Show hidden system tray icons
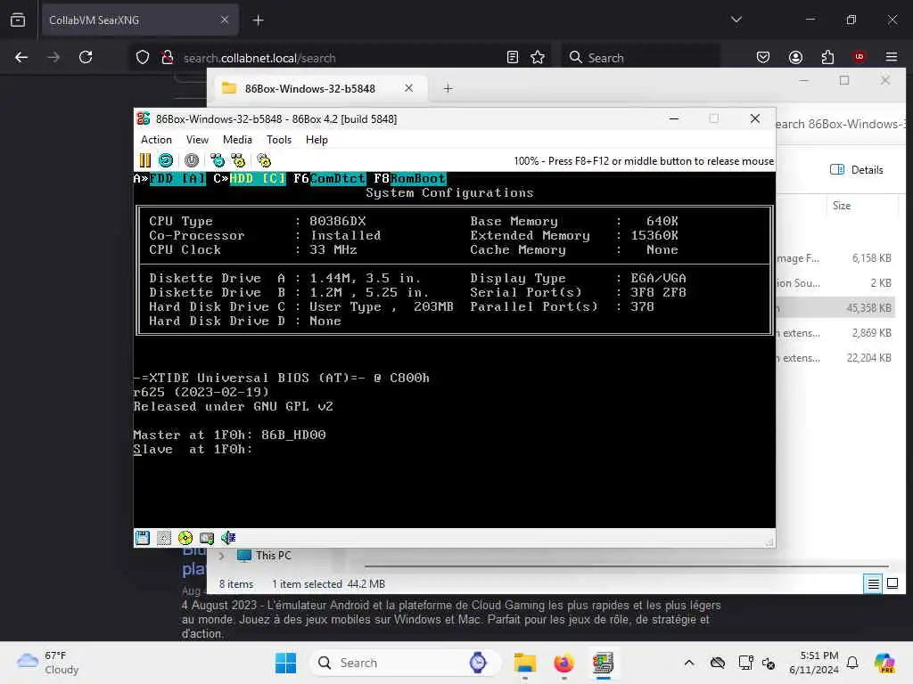 pyautogui.click(x=689, y=663)
